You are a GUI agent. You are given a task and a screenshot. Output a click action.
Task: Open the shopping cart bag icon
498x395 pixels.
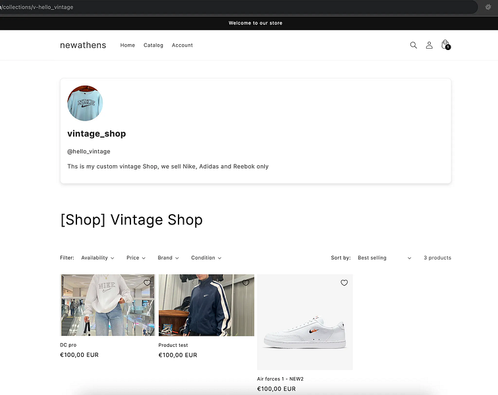pos(445,45)
